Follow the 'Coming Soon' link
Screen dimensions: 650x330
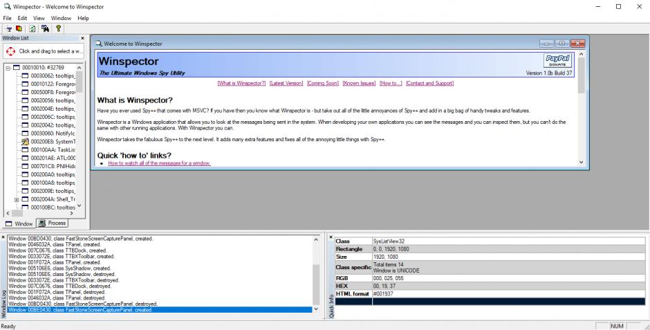click(322, 83)
